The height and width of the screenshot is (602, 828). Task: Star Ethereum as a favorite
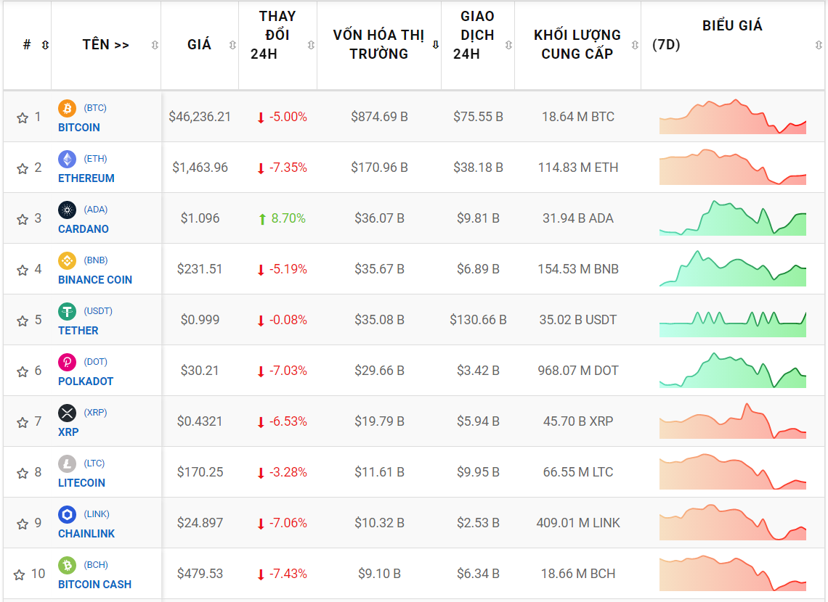coord(23,168)
